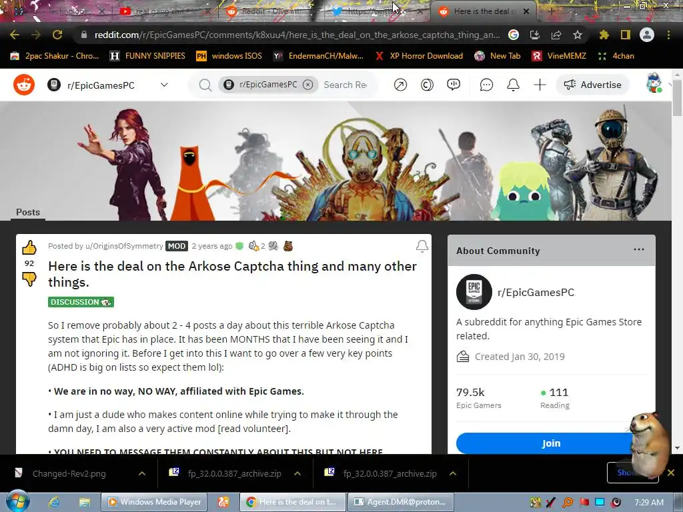Downvote the Arkose Captcha post

click(x=29, y=279)
